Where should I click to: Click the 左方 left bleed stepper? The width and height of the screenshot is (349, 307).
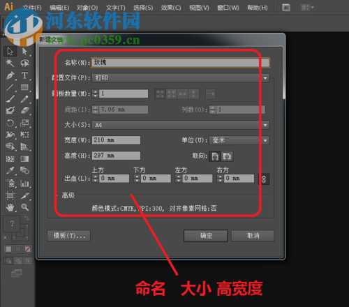click(178, 179)
